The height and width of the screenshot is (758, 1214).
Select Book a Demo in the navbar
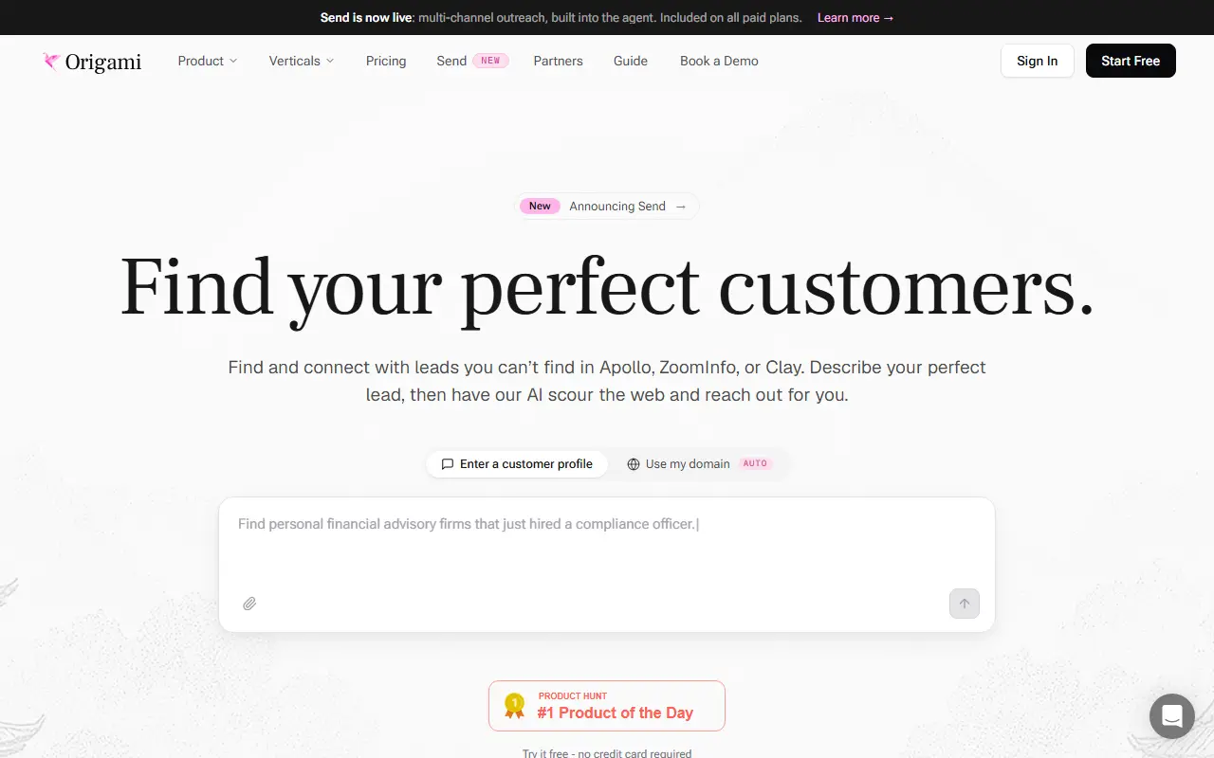pos(719,61)
